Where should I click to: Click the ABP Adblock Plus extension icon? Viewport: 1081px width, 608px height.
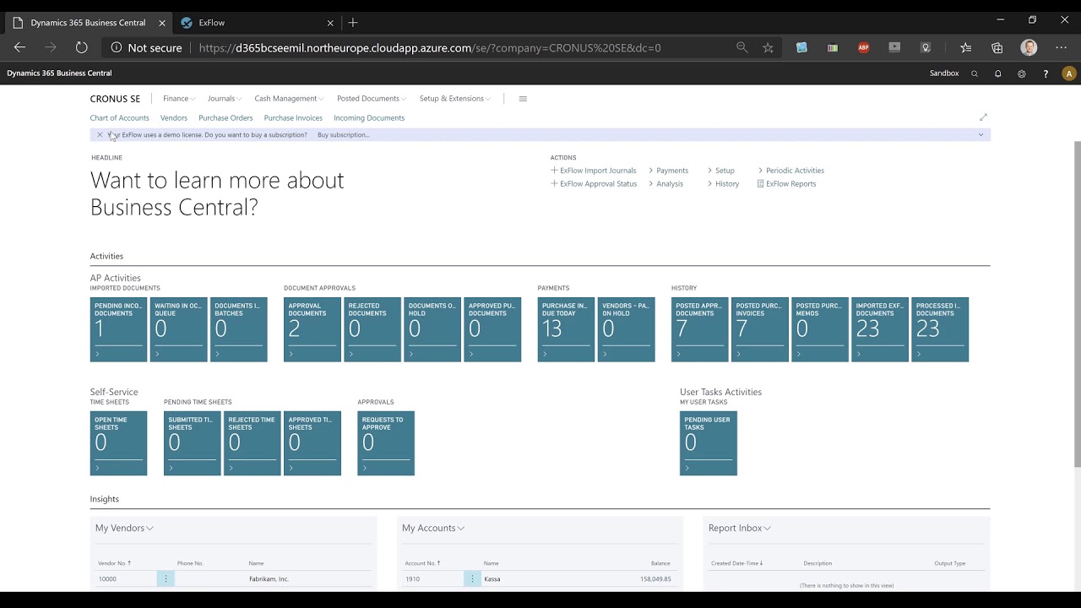coord(863,48)
